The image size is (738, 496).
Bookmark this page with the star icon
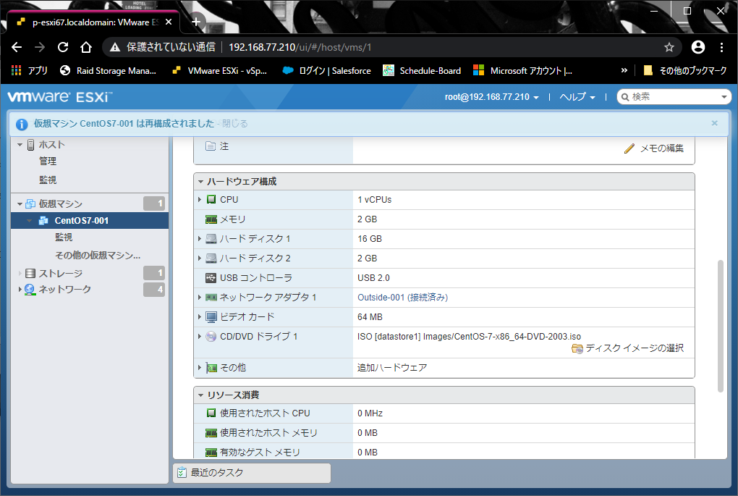[x=669, y=47]
